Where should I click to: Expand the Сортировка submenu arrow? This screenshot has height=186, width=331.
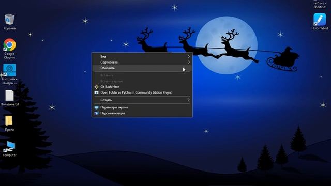tap(188, 62)
